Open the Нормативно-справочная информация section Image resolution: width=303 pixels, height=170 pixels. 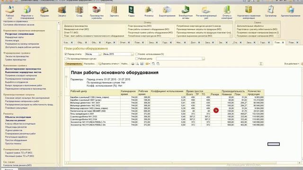click(249, 12)
